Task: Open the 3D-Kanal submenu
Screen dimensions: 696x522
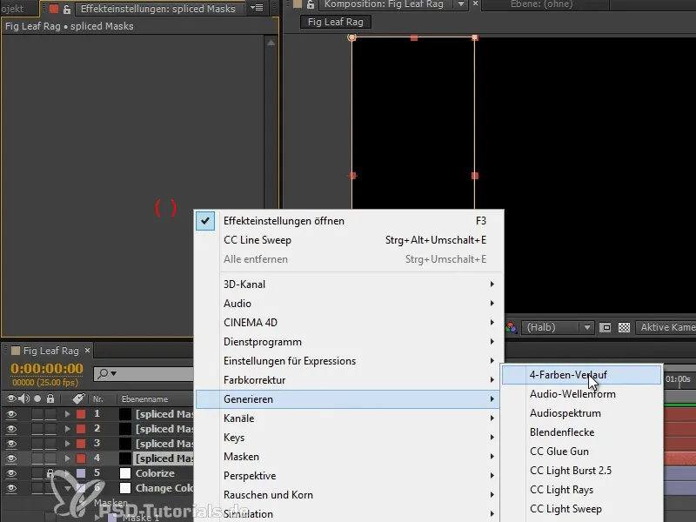Action: tap(350, 284)
